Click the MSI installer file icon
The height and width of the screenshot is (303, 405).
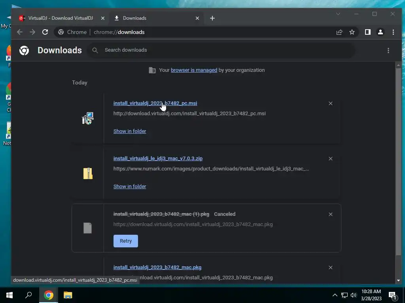(88, 118)
